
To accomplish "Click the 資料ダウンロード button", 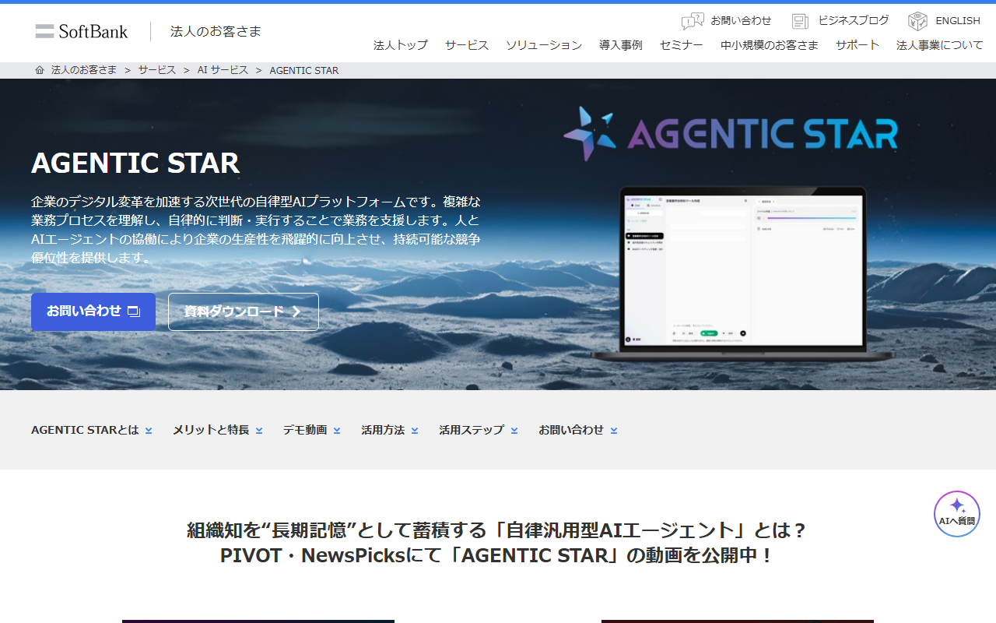I will (243, 311).
